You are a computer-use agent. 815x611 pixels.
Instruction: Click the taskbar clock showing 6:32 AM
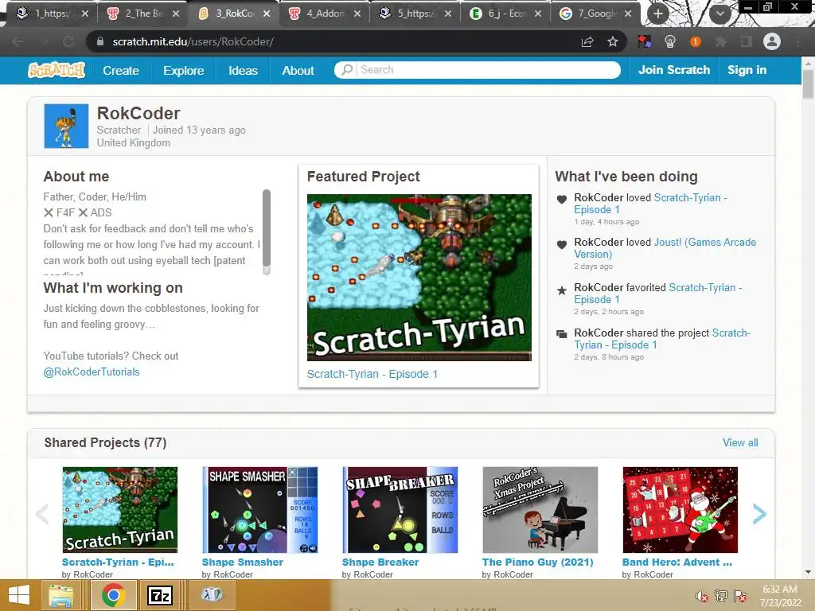click(x=780, y=596)
